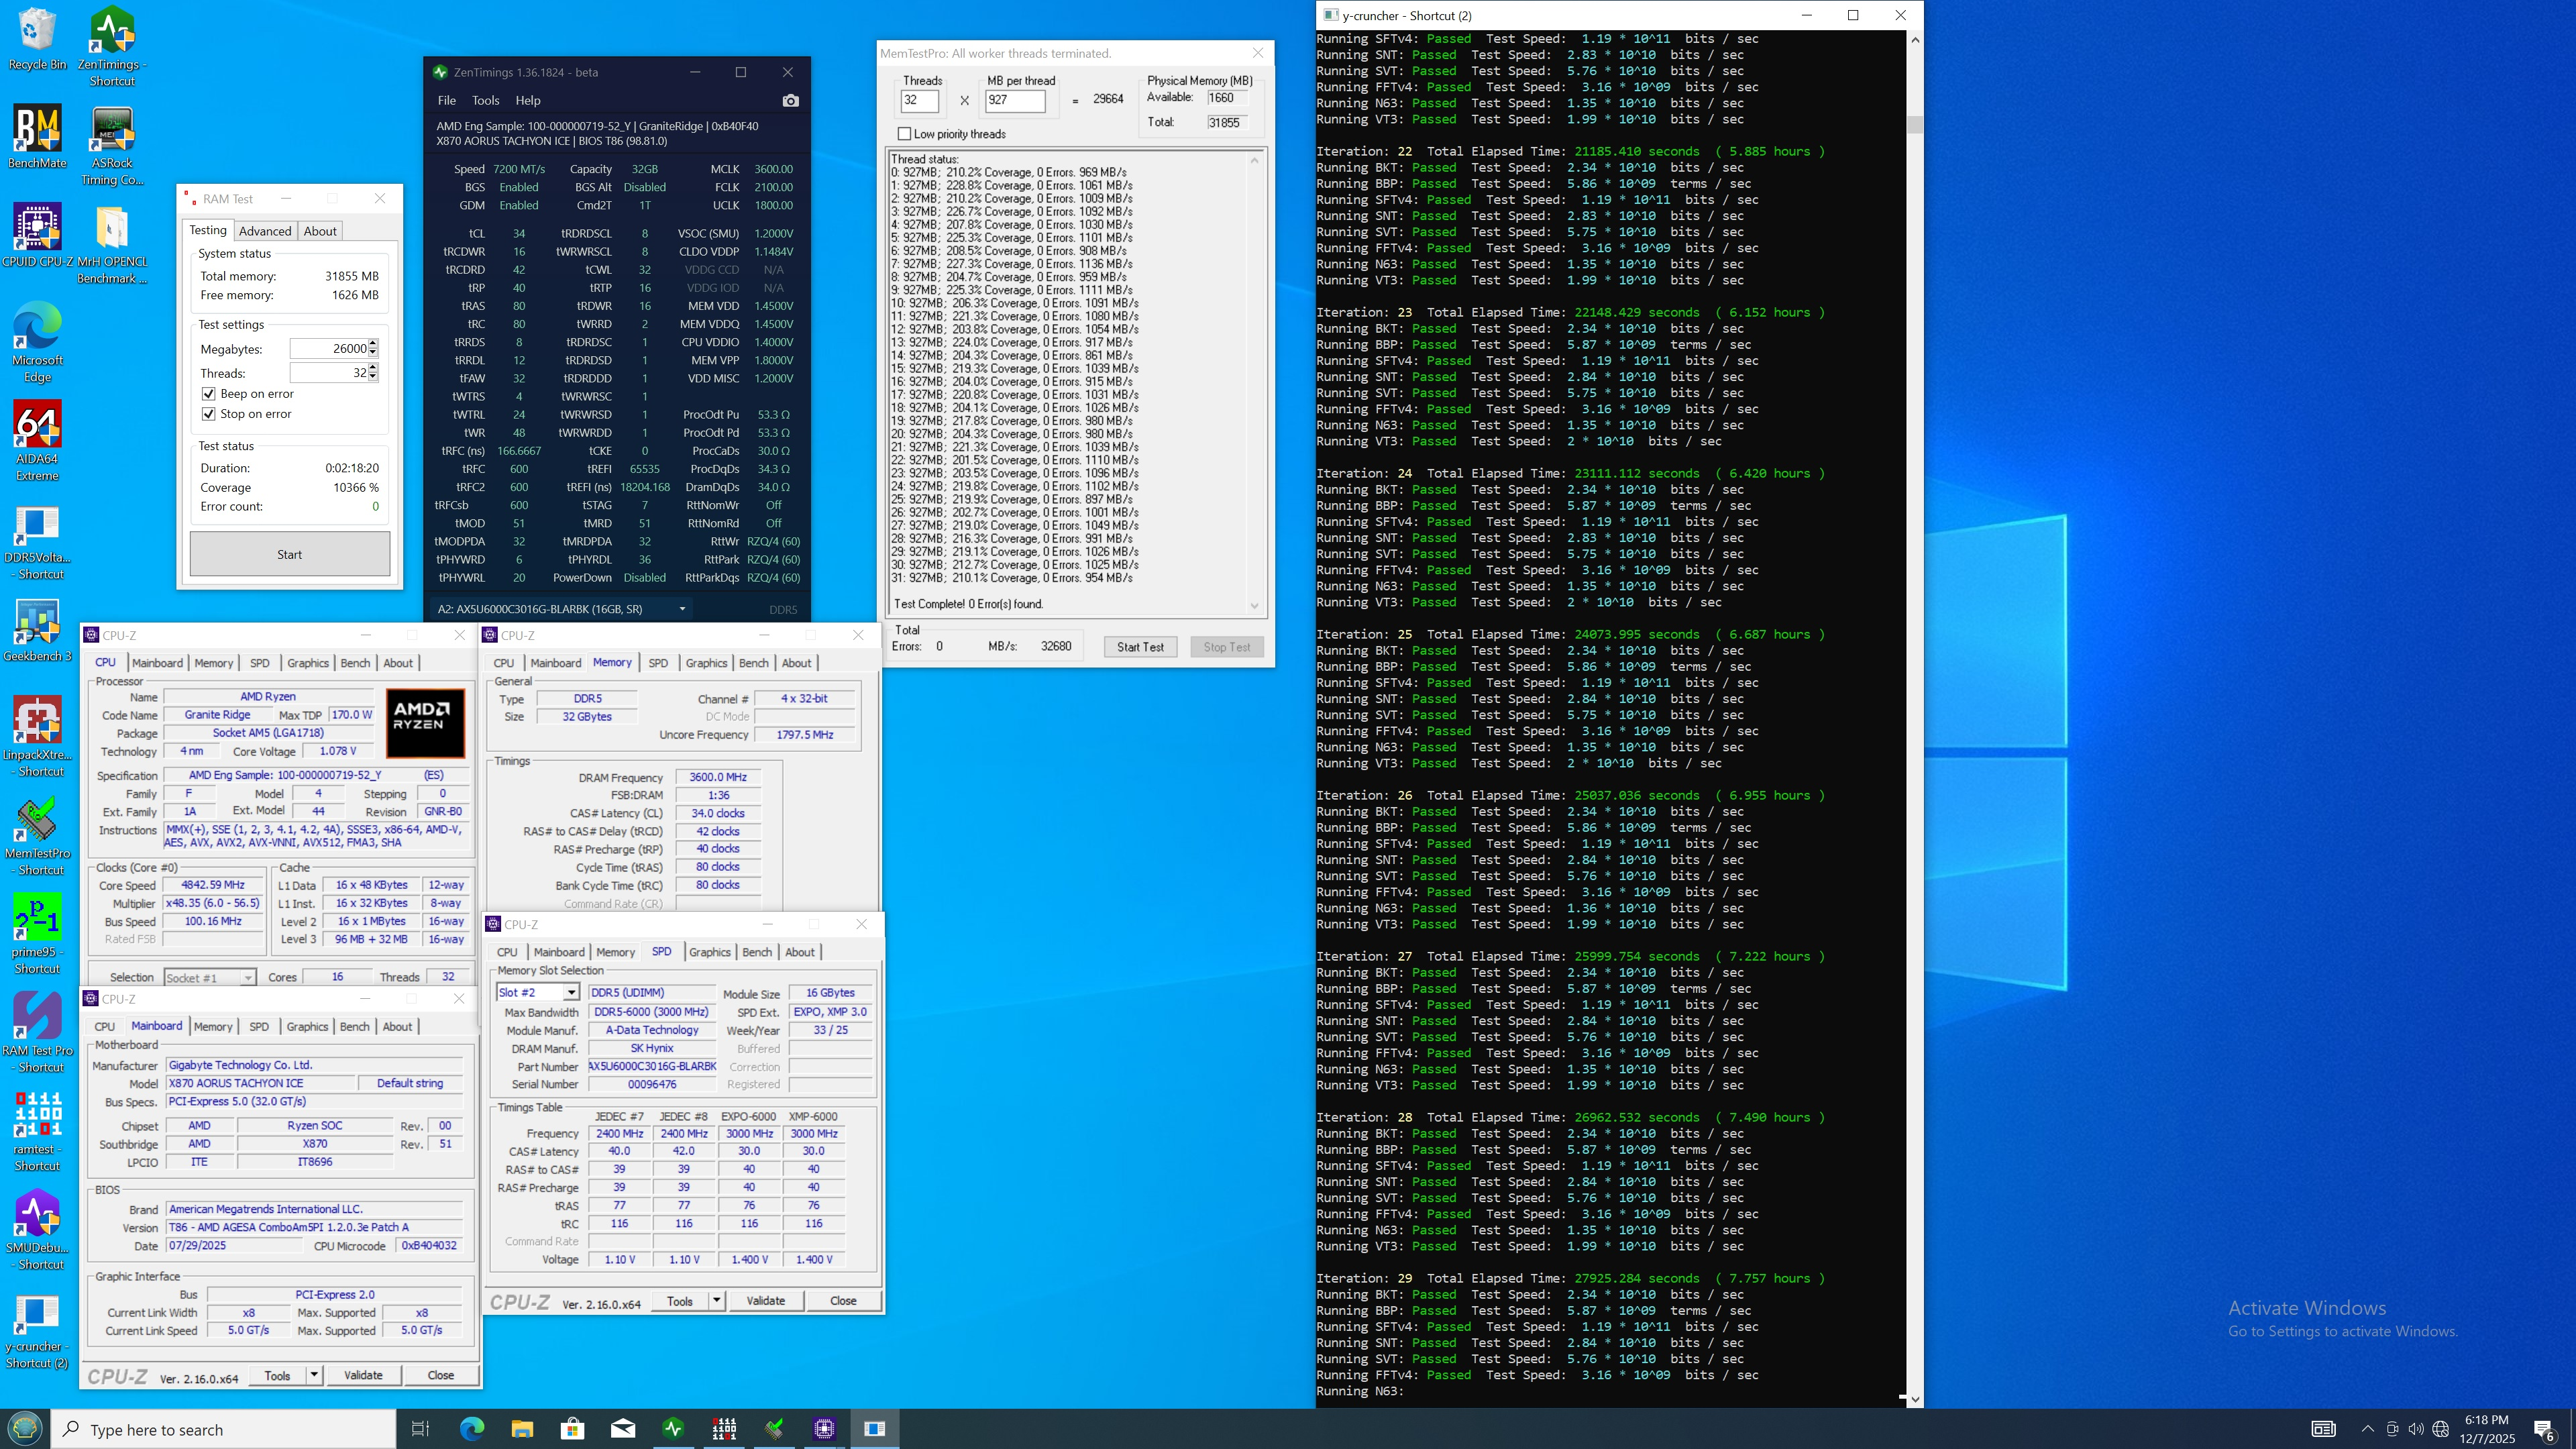
Task: Select the ramtest shortcut desktop icon
Action: click(37, 1131)
